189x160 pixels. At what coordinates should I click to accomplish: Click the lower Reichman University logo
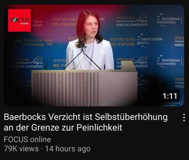(169, 62)
